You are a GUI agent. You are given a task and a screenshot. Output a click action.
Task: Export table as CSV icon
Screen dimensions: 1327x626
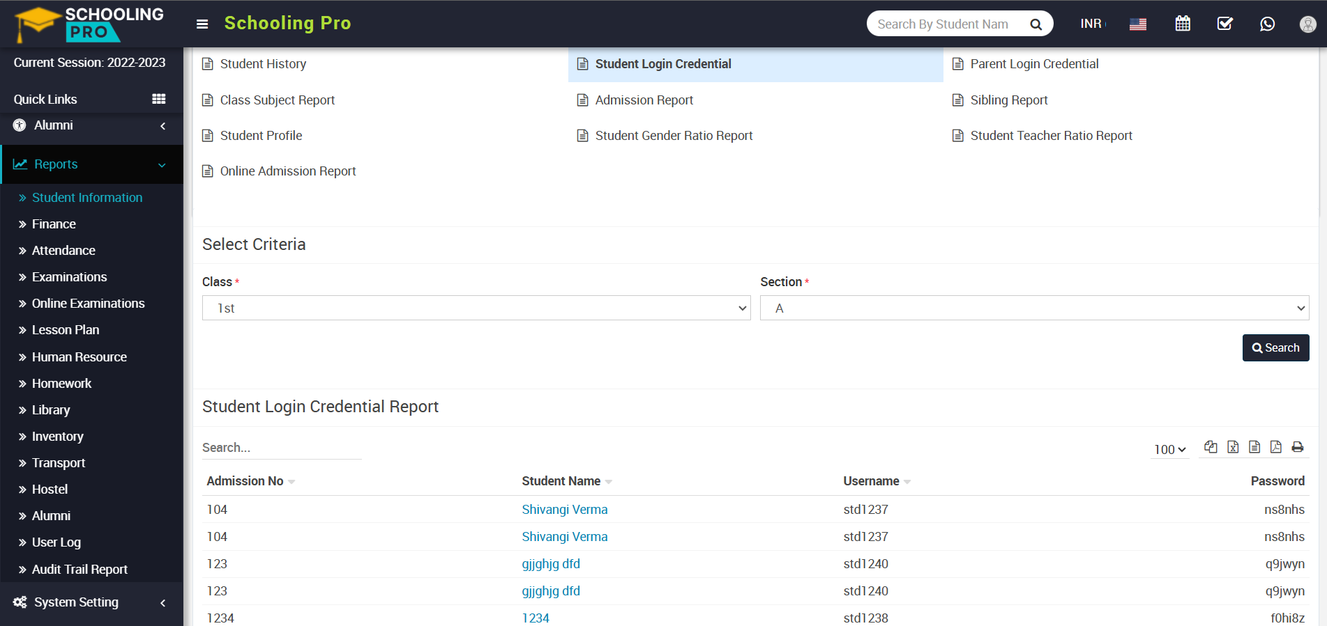pyautogui.click(x=1254, y=447)
